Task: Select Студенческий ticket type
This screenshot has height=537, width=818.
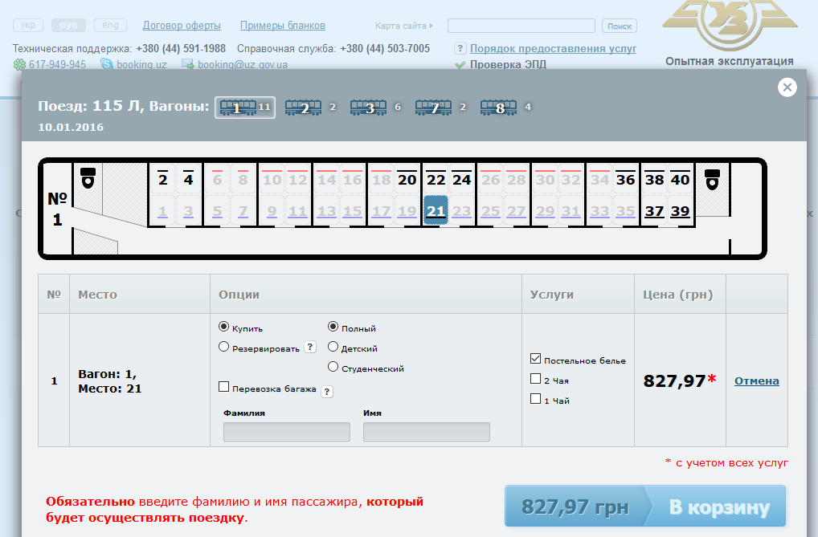Action: pos(333,368)
